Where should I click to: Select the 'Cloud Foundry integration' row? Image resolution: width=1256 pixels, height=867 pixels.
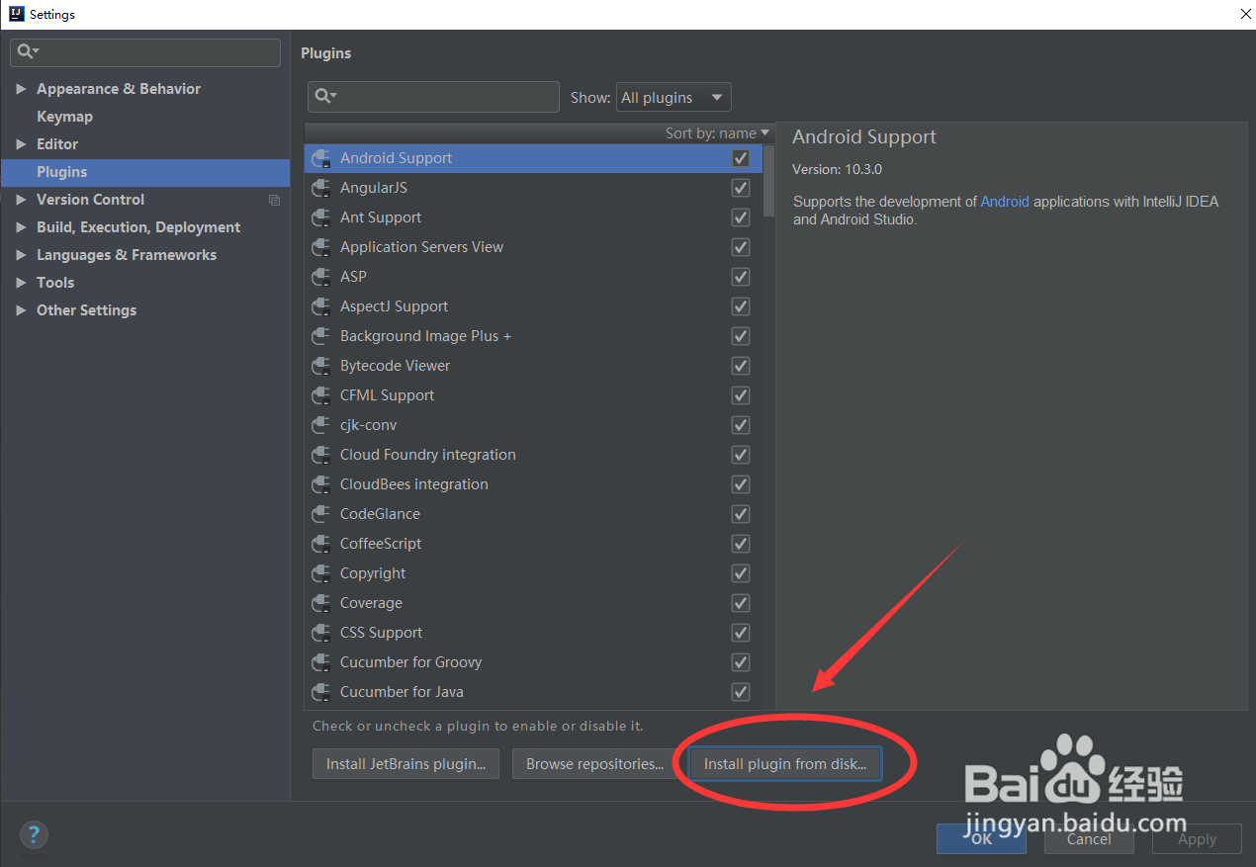pos(534,455)
